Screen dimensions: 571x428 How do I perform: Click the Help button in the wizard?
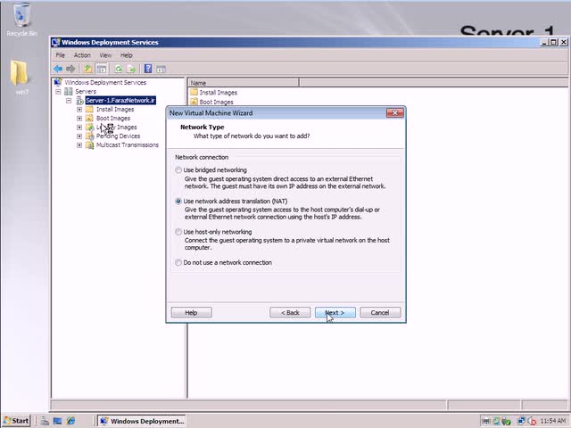tap(192, 313)
